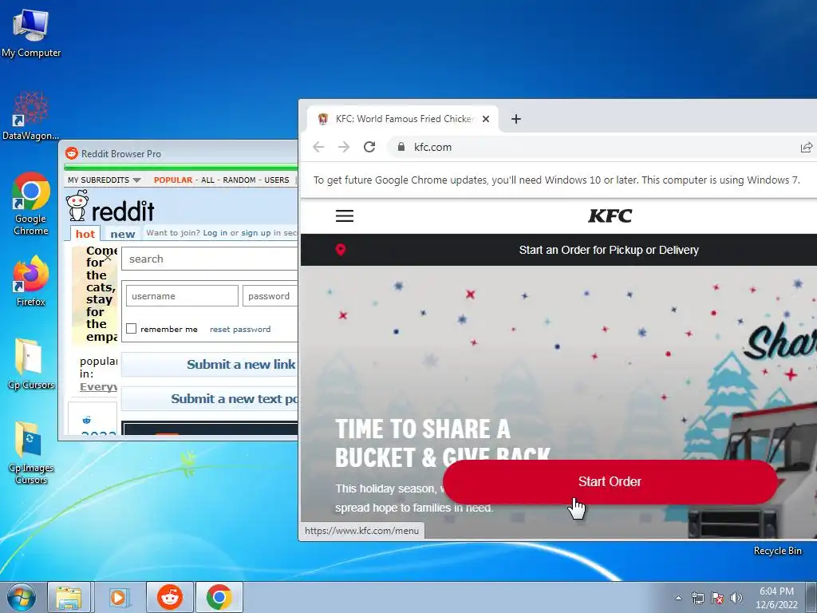The height and width of the screenshot is (613, 817).
Task: Open Google Chrome desktop shortcut
Action: click(31, 204)
